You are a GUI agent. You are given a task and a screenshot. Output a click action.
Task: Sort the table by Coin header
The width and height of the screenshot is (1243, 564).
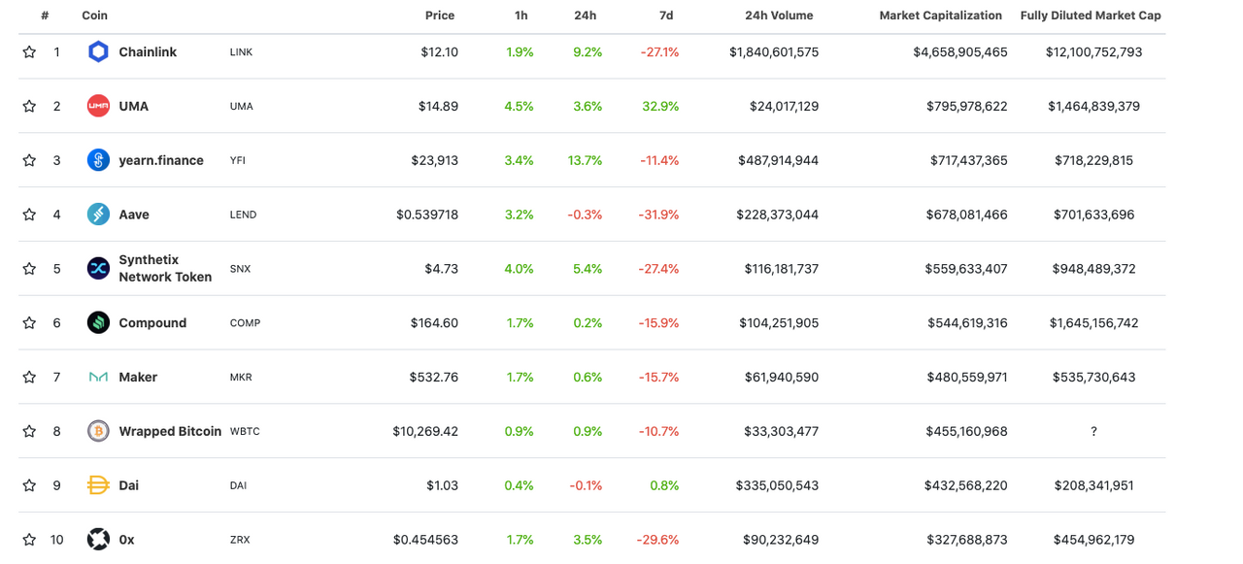pyautogui.click(x=95, y=16)
